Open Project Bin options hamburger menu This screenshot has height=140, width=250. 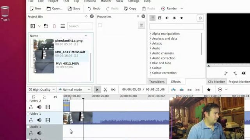(62, 26)
